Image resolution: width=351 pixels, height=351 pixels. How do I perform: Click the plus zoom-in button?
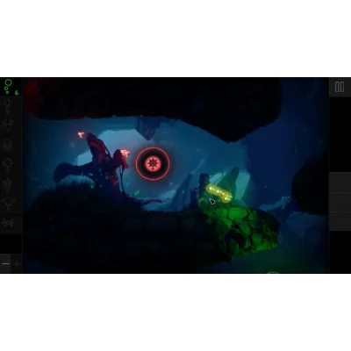pyautogui.click(x=18, y=263)
